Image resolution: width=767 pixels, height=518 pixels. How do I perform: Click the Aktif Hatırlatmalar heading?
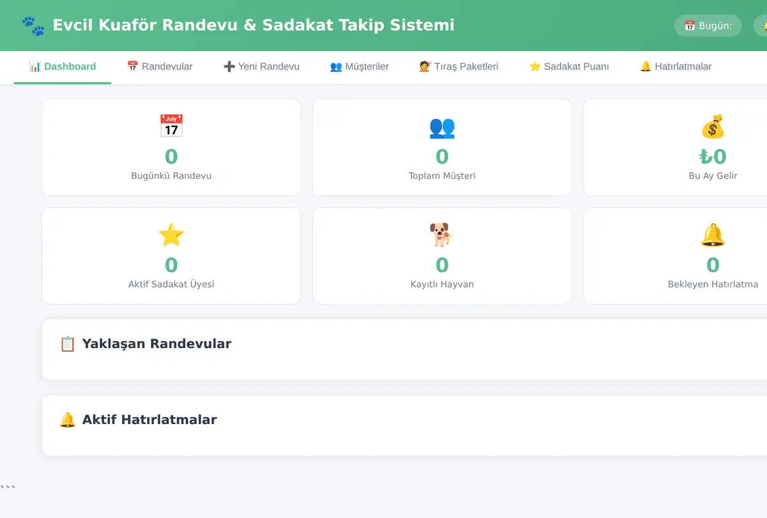pyautogui.click(x=150, y=420)
